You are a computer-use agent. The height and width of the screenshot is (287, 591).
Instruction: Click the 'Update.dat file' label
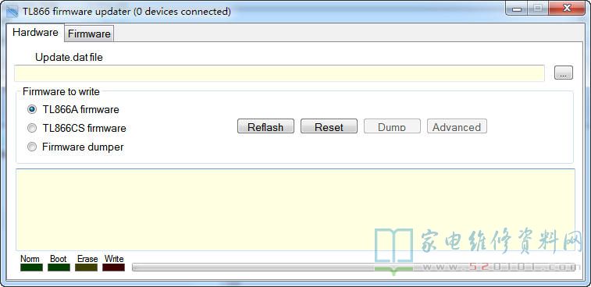69,57
